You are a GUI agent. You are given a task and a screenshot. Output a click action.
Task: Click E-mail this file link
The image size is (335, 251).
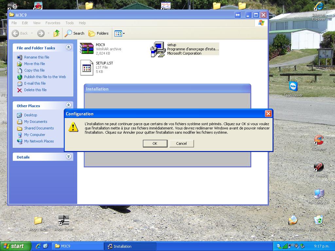(35, 83)
